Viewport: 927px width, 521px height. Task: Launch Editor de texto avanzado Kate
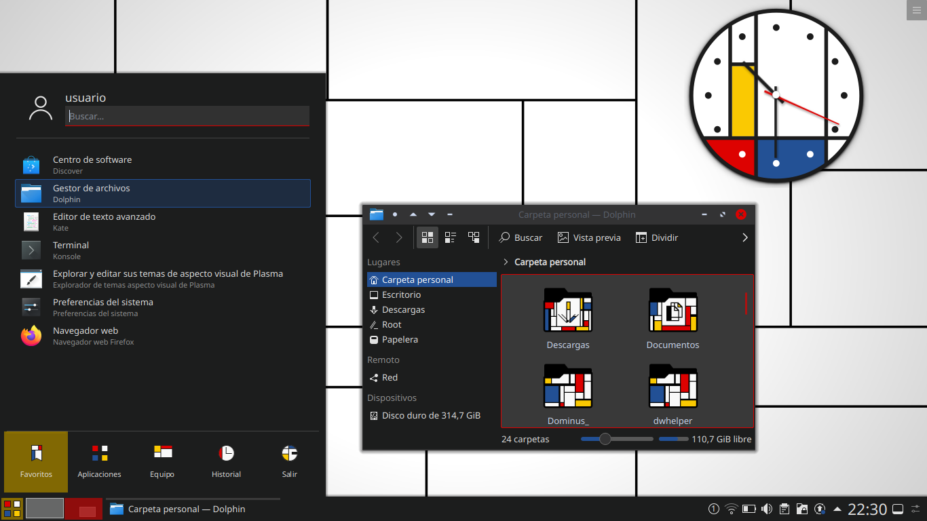tap(163, 222)
